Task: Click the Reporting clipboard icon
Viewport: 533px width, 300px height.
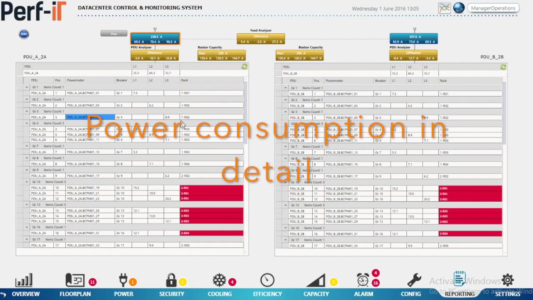Action: click(x=460, y=278)
